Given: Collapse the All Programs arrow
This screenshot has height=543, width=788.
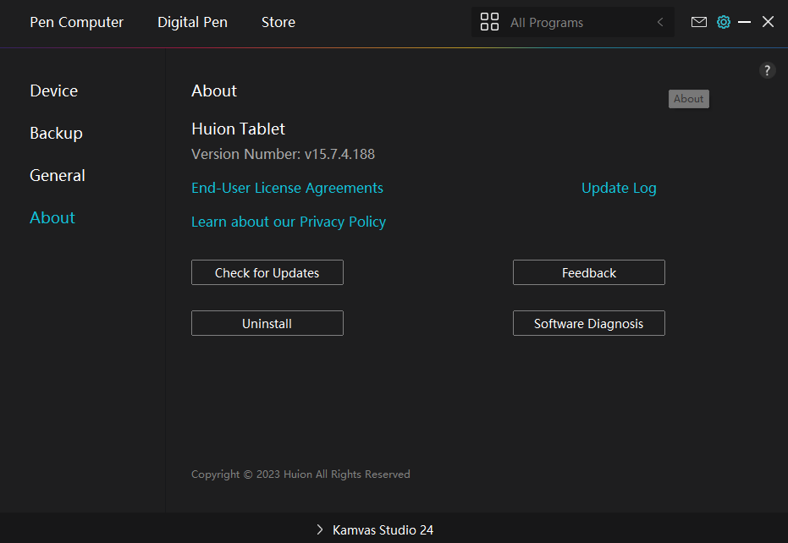Looking at the screenshot, I should tap(660, 22).
